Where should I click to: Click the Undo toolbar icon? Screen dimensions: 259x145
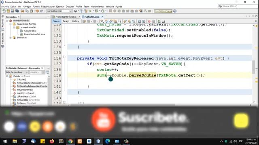click(37, 11)
